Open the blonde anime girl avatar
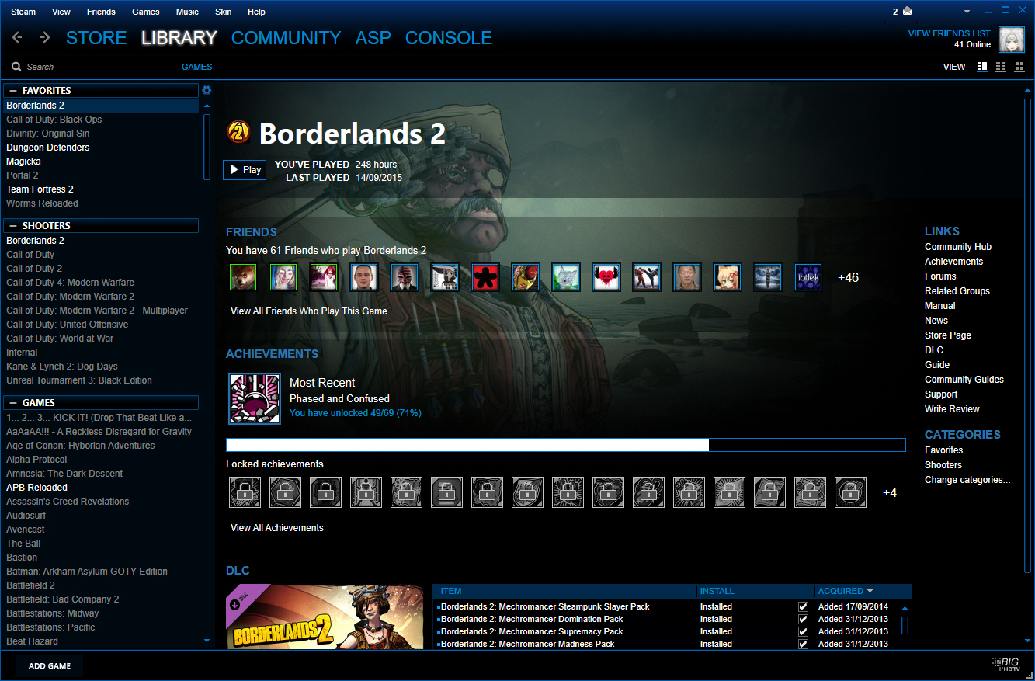The height and width of the screenshot is (681, 1035). click(728, 277)
